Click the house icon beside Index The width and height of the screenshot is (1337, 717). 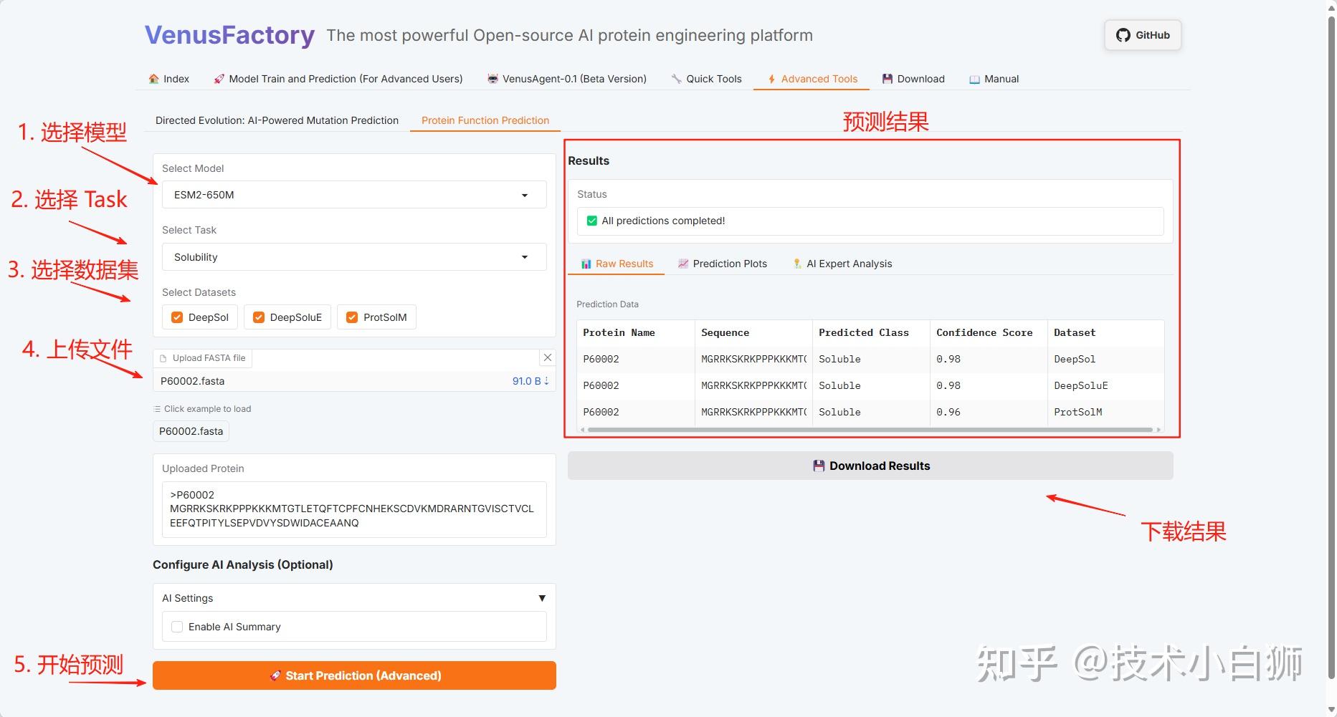coord(153,79)
